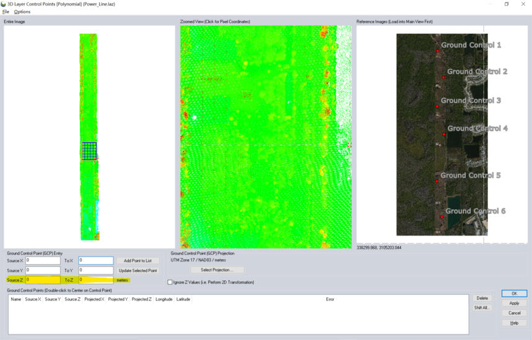Click the To Y input field
This screenshot has height=340, width=532.
point(96,270)
